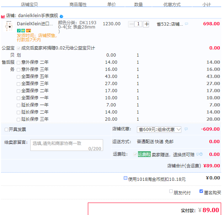224x215 pixels.
Task: Click the 698.00 subtotal amount
Action: (x=212, y=24)
